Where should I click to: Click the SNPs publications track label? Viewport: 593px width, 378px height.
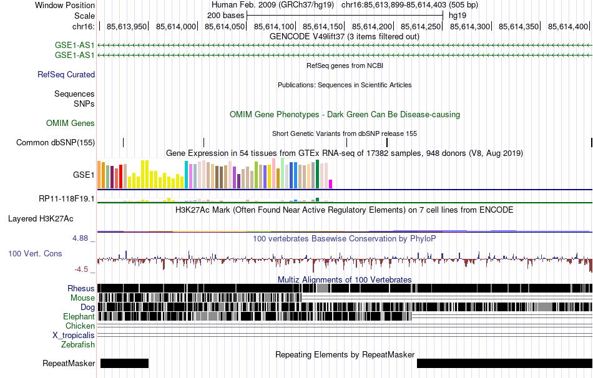(x=84, y=104)
